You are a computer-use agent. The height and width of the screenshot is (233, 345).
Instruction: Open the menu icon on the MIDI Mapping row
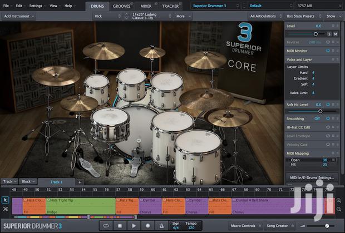(x=333, y=153)
